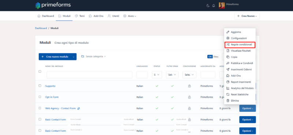Click Opt-in Form sharing lock icon
This screenshot has width=293, height=135.
click(189, 97)
